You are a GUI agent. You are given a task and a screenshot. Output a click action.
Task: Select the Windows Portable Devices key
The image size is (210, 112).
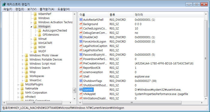point(46,60)
